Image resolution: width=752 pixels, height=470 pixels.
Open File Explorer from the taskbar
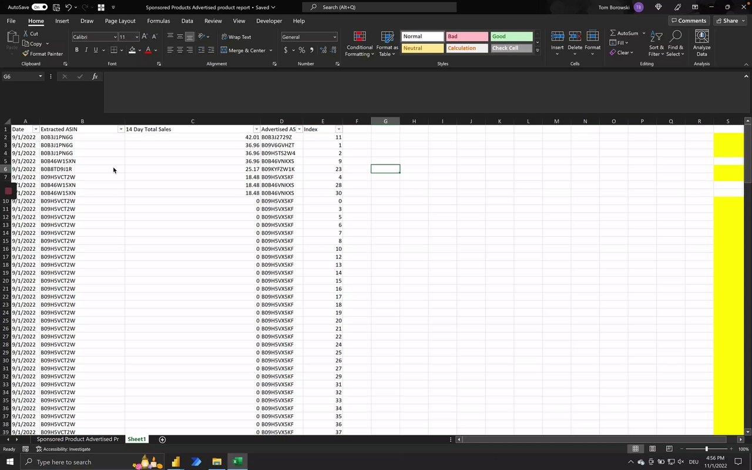click(217, 462)
